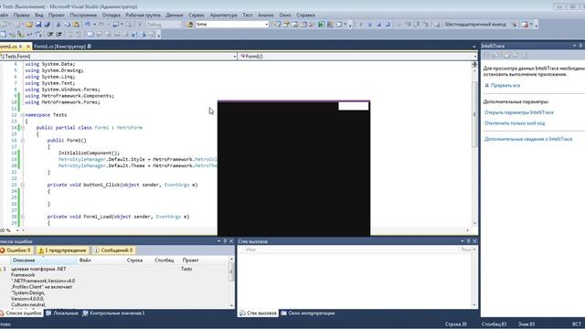The width and height of the screenshot is (585, 329).
Task: Open IntelliTrace panel window position dropdown
Action: pos(575,46)
